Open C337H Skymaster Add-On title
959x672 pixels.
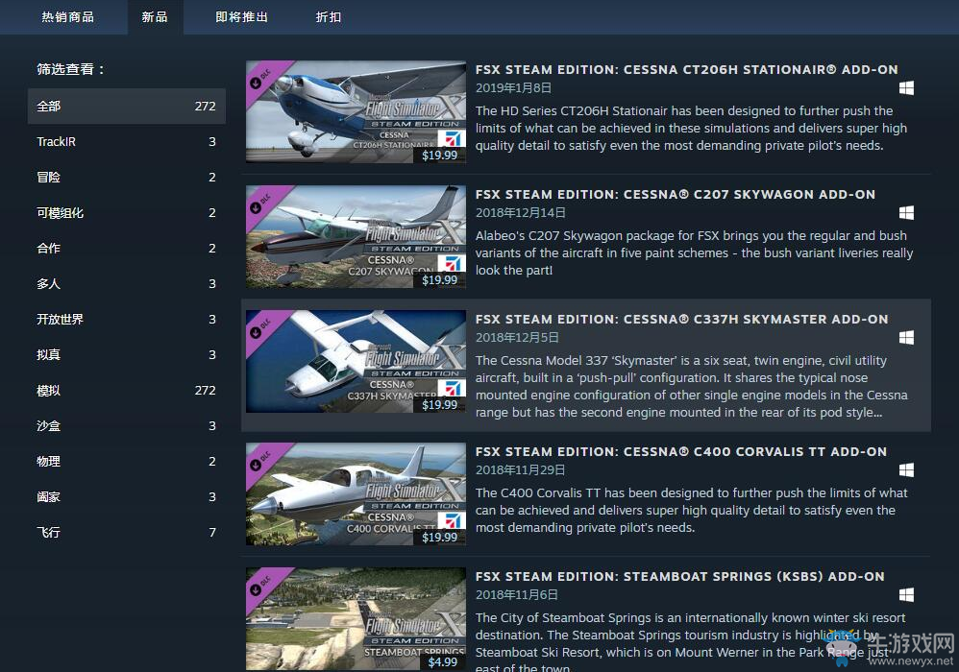point(681,319)
